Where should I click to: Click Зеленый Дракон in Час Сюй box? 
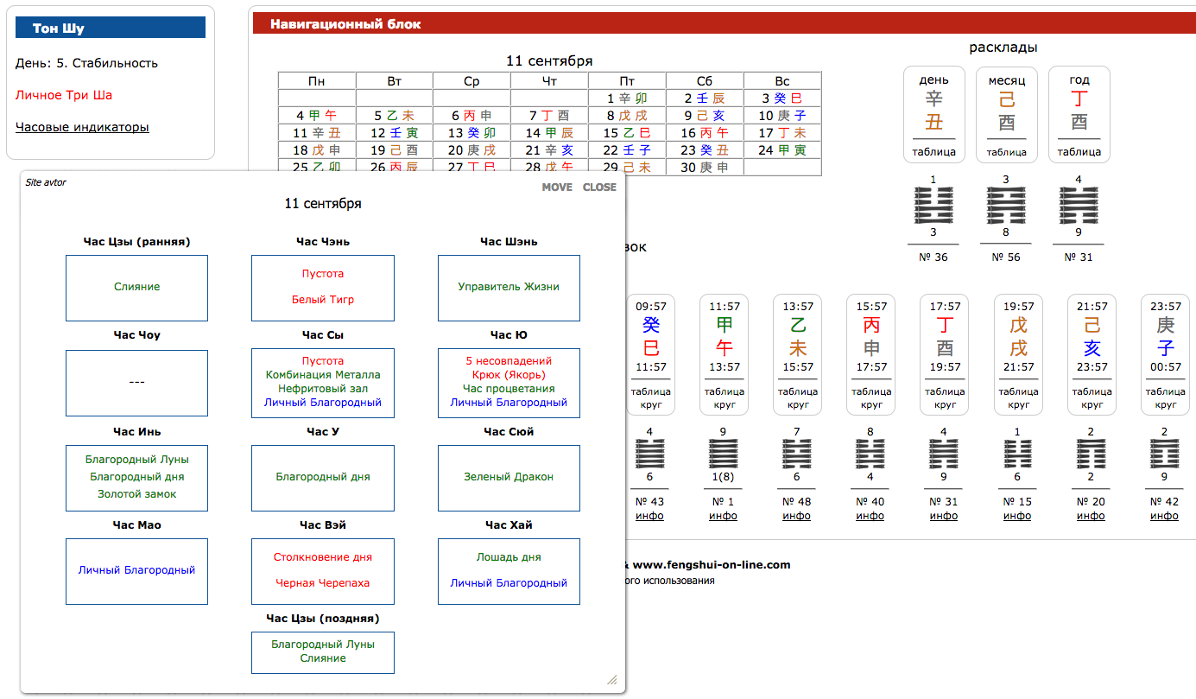pos(509,477)
